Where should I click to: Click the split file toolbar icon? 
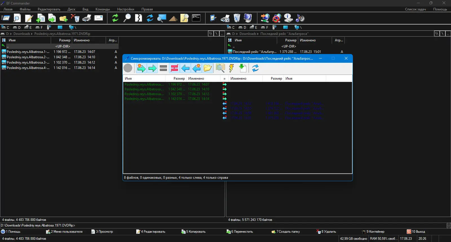pos(138,18)
